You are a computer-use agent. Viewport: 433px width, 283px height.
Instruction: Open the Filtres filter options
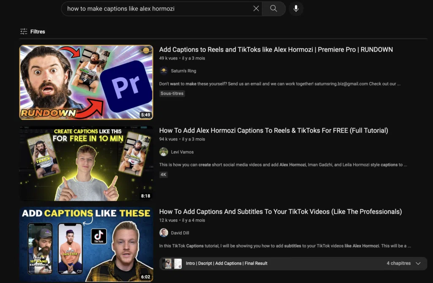click(x=33, y=31)
